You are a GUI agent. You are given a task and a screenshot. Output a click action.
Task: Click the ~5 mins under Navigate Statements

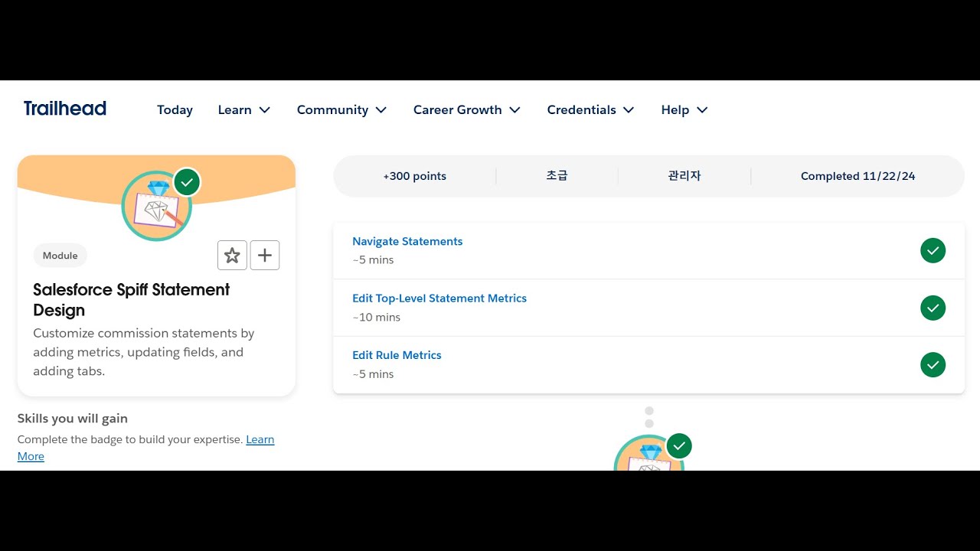coord(373,260)
